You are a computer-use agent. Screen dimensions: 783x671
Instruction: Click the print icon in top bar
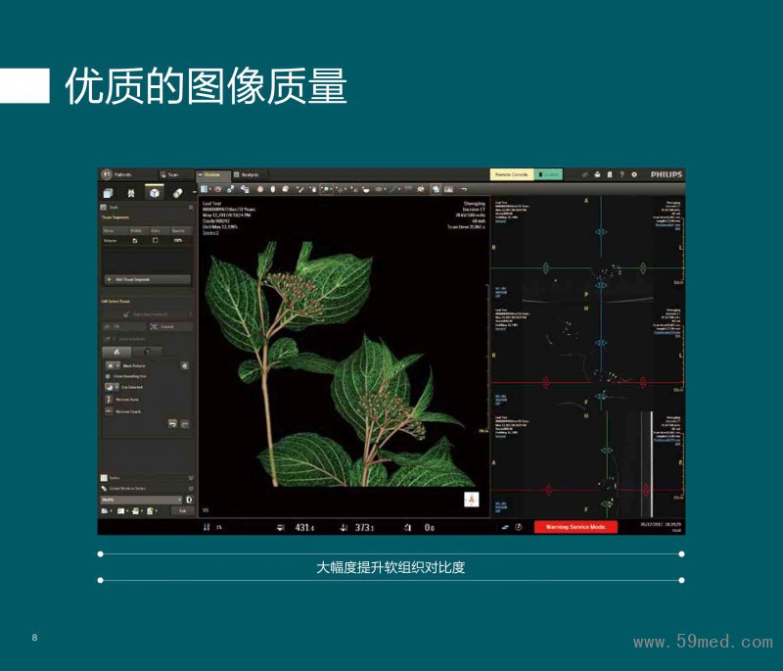click(x=597, y=174)
